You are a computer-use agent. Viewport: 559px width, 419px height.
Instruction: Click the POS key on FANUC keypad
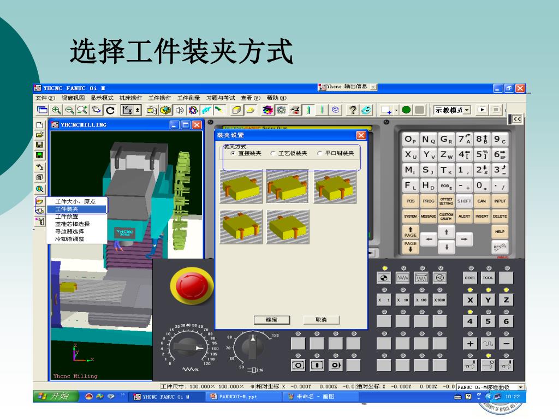pos(411,201)
